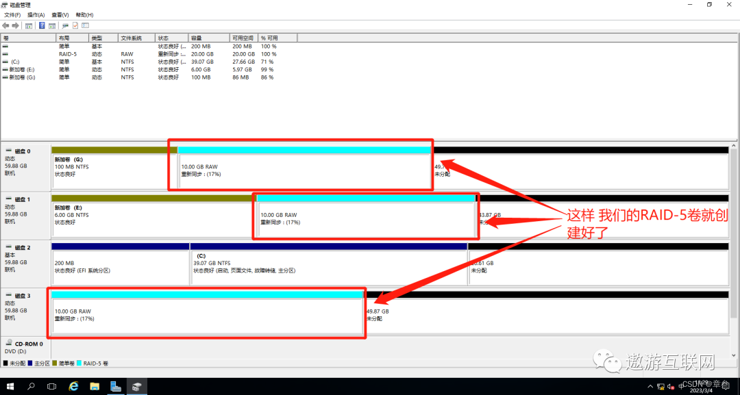Click the 20.00 GB capacity cell

202,54
